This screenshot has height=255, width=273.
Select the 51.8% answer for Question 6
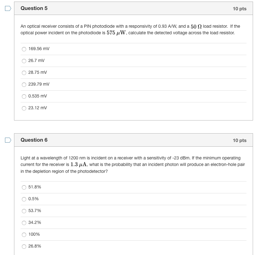(x=24, y=187)
